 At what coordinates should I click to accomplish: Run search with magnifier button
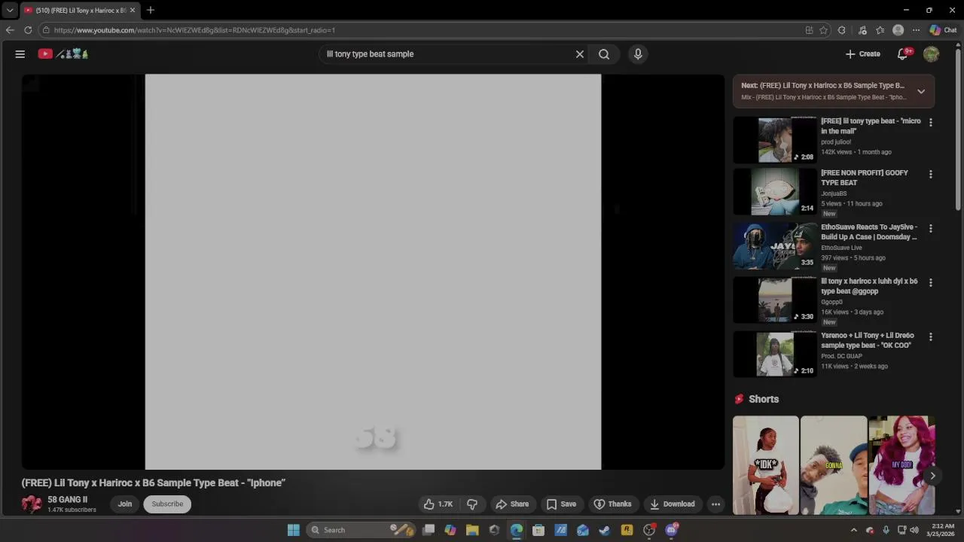604,54
